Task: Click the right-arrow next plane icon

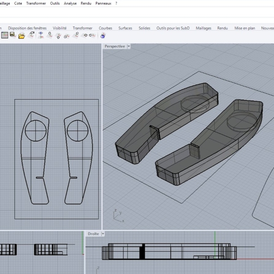Action: 92,35
